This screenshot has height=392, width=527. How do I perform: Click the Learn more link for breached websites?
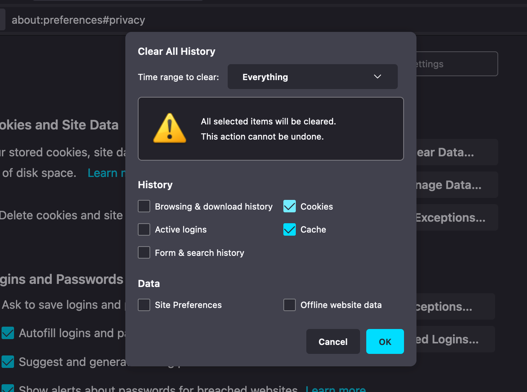pyautogui.click(x=336, y=388)
